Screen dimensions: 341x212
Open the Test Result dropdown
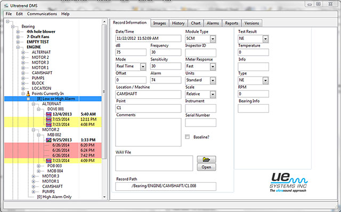265,39
